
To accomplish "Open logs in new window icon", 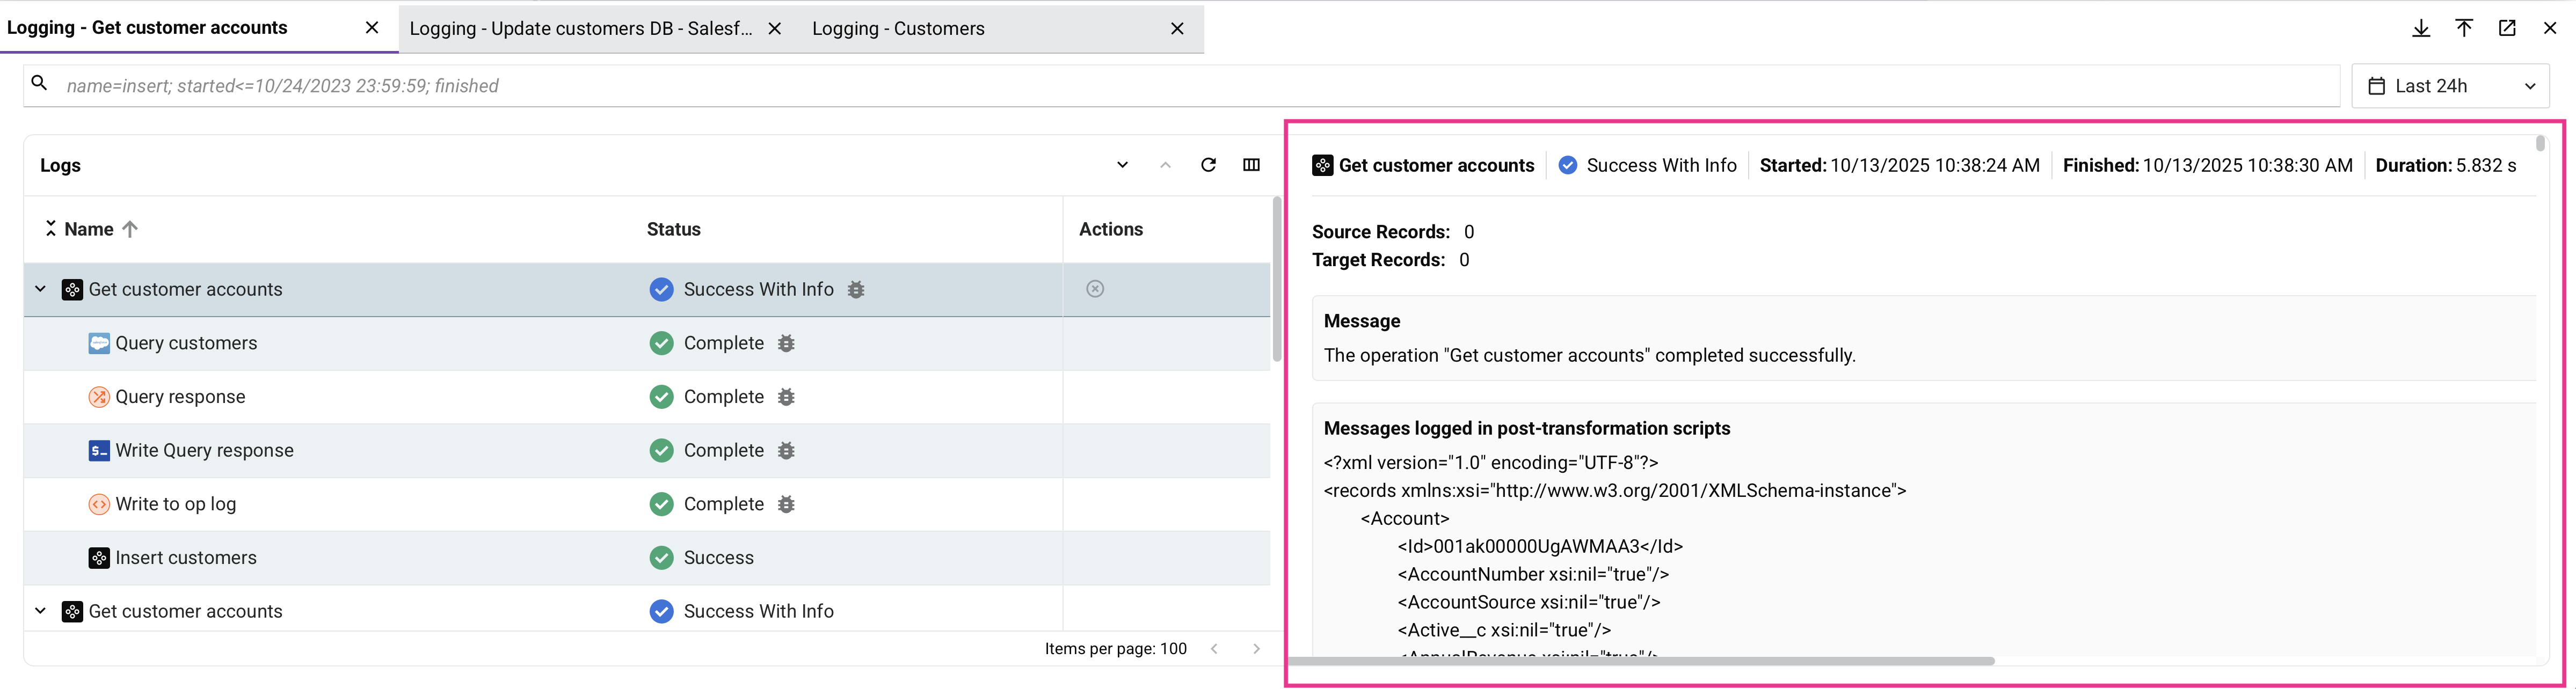I will click(2507, 28).
